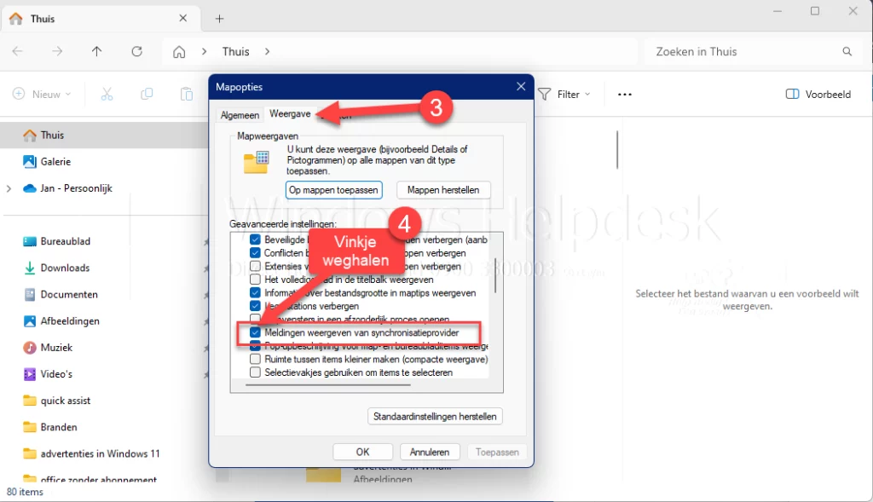Click chevron before Thuis in breadcrumb
Image resolution: width=873 pixels, height=502 pixels.
click(x=205, y=51)
